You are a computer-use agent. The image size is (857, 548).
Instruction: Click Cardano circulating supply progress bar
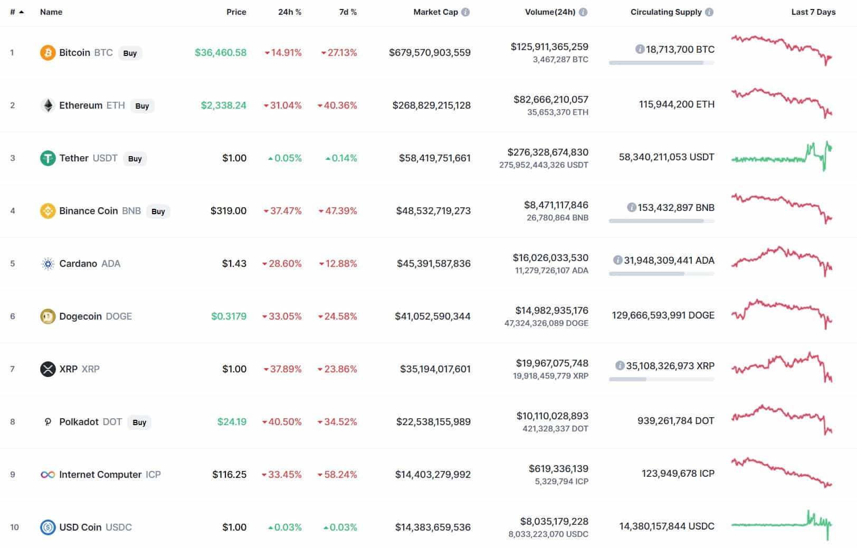coord(661,274)
